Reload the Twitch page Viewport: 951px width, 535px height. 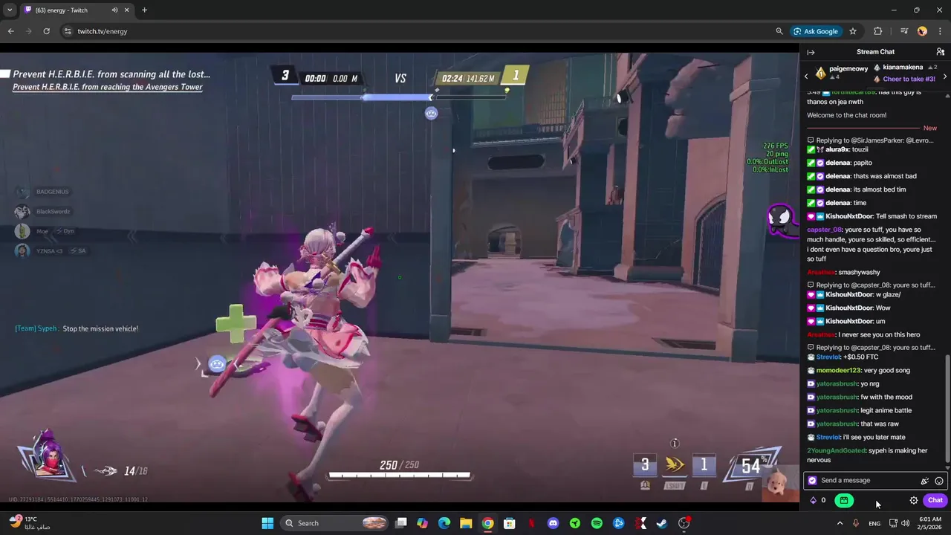(46, 31)
